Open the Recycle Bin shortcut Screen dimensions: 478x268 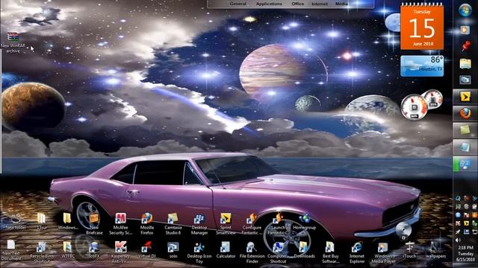pyautogui.click(x=42, y=252)
